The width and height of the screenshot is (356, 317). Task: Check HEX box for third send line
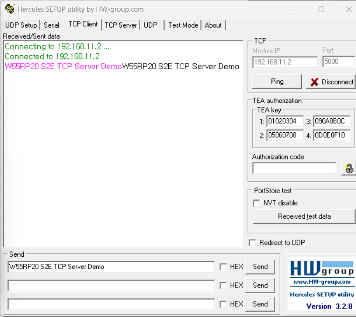pyautogui.click(x=223, y=304)
